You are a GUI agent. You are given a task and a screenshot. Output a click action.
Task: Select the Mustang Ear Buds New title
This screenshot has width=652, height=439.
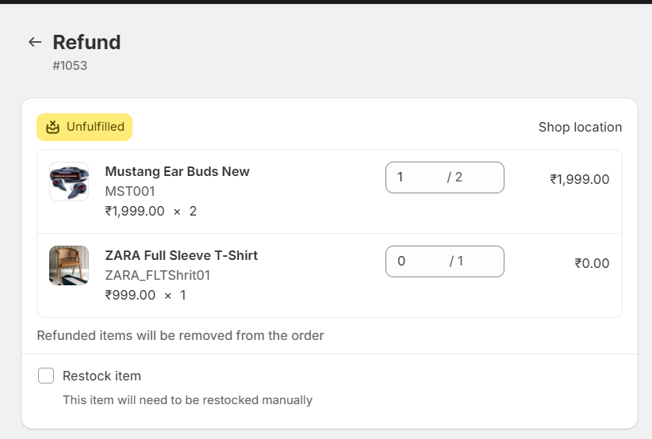click(177, 171)
